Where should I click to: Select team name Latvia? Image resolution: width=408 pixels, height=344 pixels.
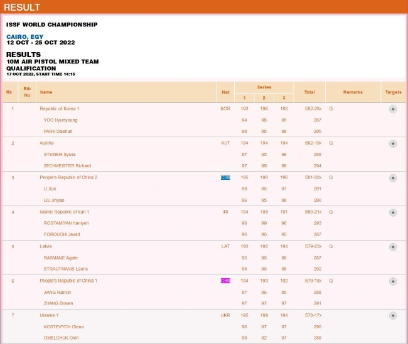click(46, 246)
